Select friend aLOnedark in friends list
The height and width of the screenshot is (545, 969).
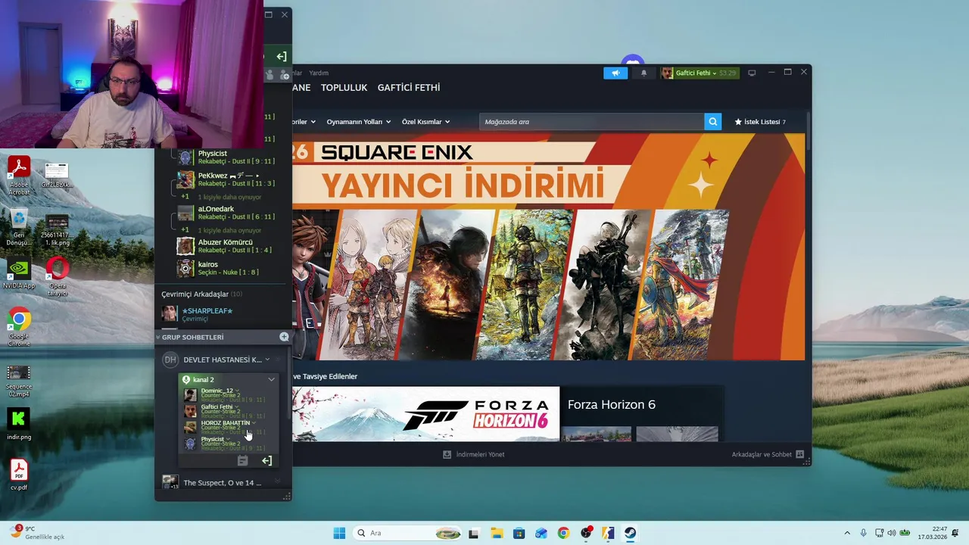[x=226, y=213]
